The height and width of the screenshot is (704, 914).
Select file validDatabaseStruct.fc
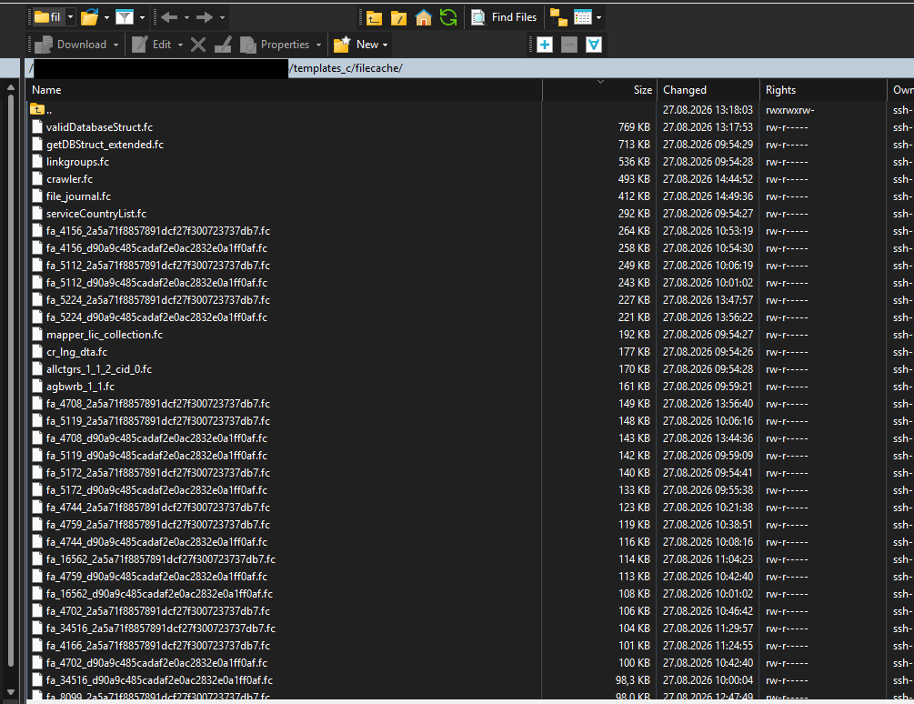tap(99, 127)
